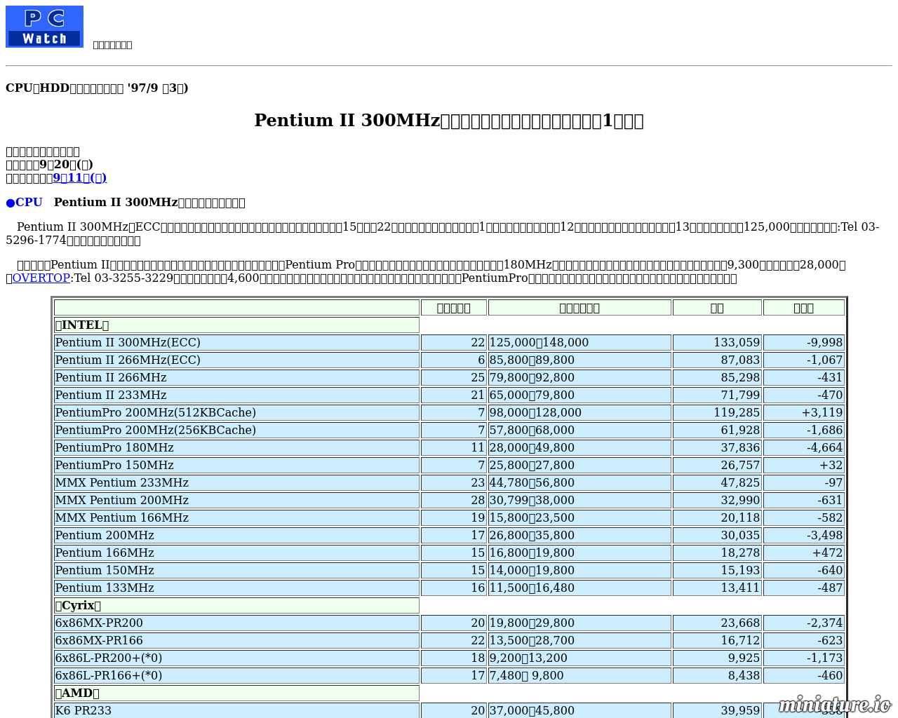Click the price range 19,800～29,800 cell
This screenshot has width=898, height=718.
579,623
